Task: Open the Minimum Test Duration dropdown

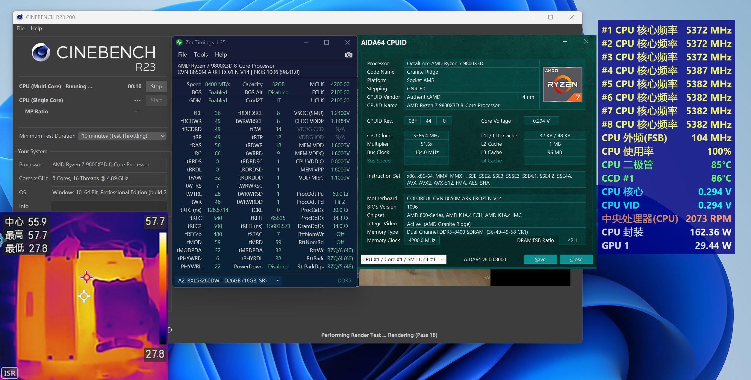Action: [122, 136]
